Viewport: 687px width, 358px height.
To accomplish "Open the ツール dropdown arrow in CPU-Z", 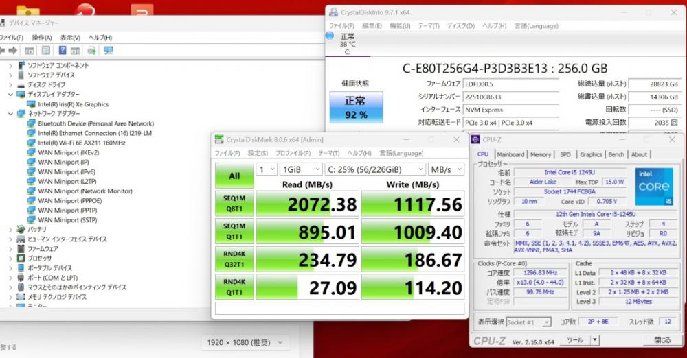I will 594,339.
